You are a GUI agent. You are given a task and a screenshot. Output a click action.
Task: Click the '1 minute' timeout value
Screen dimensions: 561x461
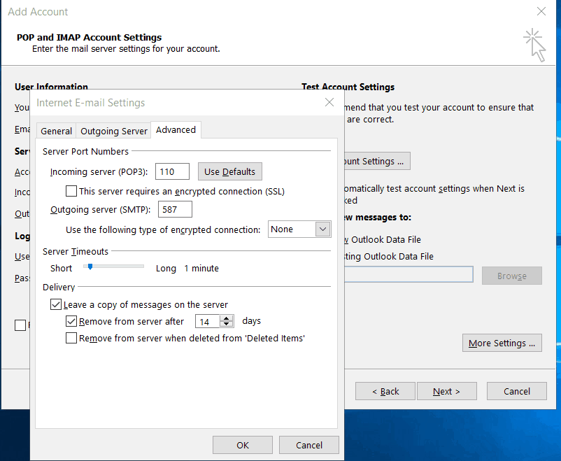tap(201, 269)
